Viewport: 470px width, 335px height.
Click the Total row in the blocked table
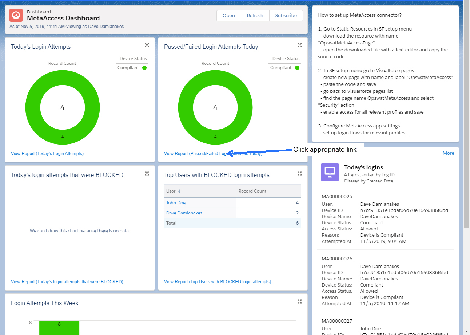[x=232, y=223]
